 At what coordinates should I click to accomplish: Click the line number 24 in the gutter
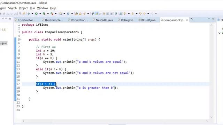pos(18,110)
